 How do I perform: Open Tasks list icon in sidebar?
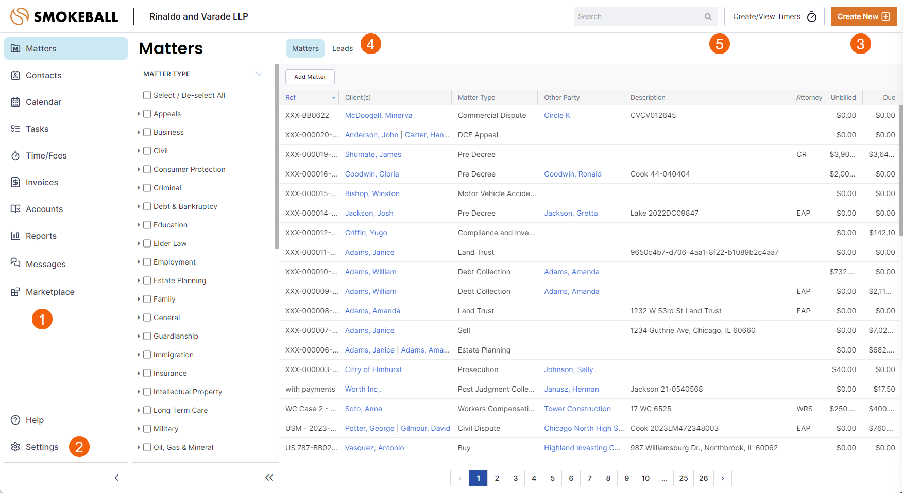tap(15, 129)
